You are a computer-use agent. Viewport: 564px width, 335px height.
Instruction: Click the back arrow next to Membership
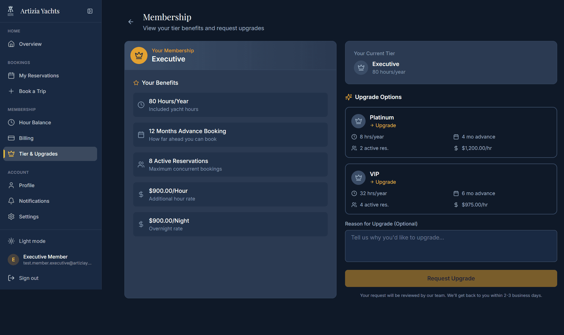pyautogui.click(x=131, y=22)
